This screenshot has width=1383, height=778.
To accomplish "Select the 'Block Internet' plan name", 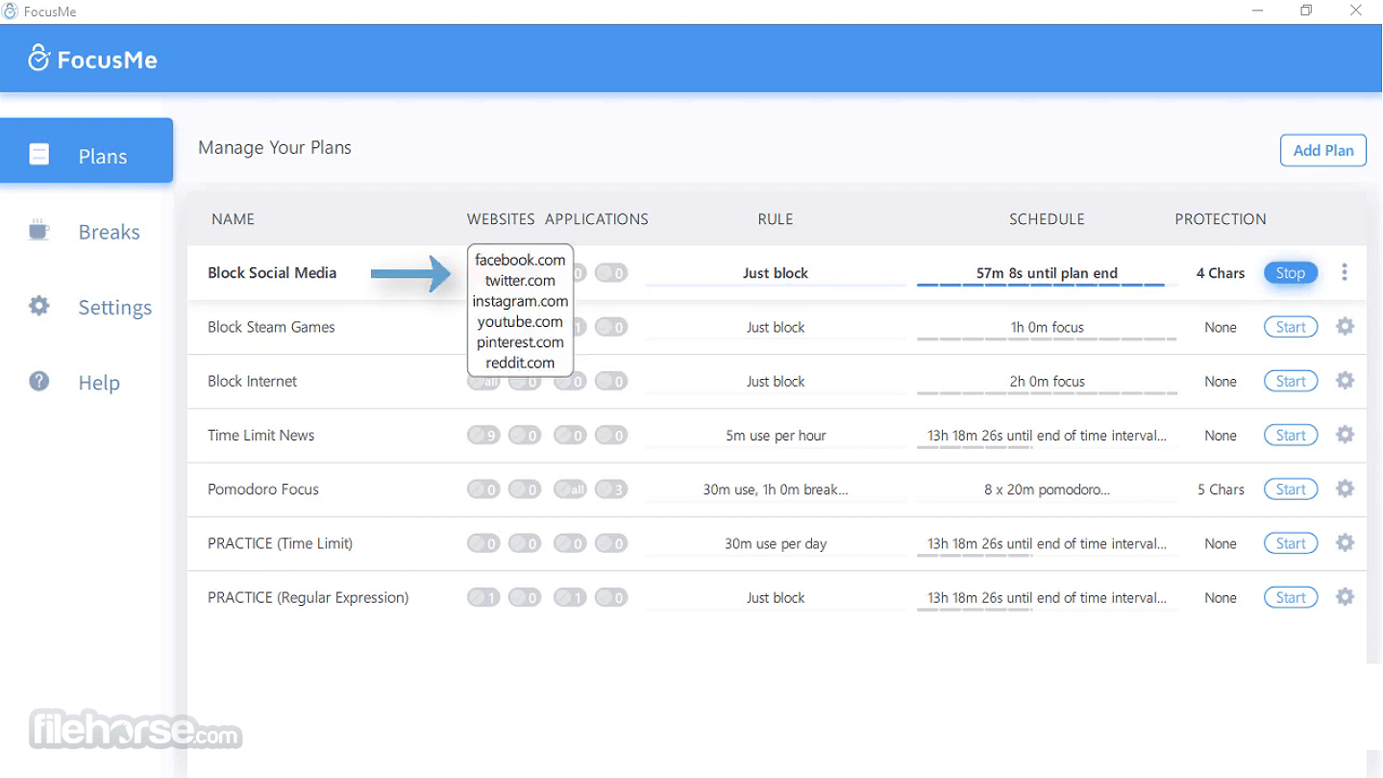I will (252, 381).
